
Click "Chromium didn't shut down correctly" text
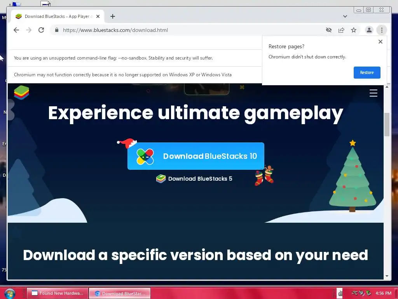[307, 57]
